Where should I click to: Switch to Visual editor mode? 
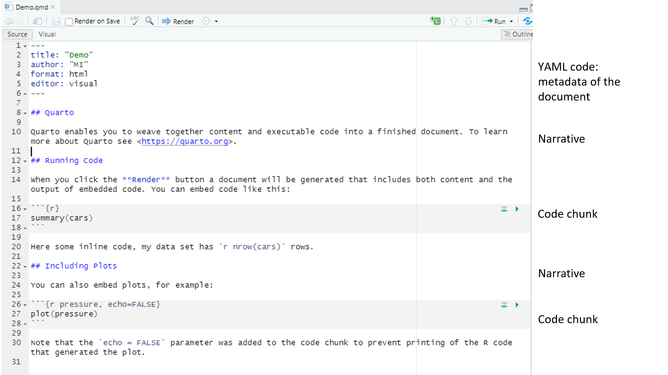(47, 34)
